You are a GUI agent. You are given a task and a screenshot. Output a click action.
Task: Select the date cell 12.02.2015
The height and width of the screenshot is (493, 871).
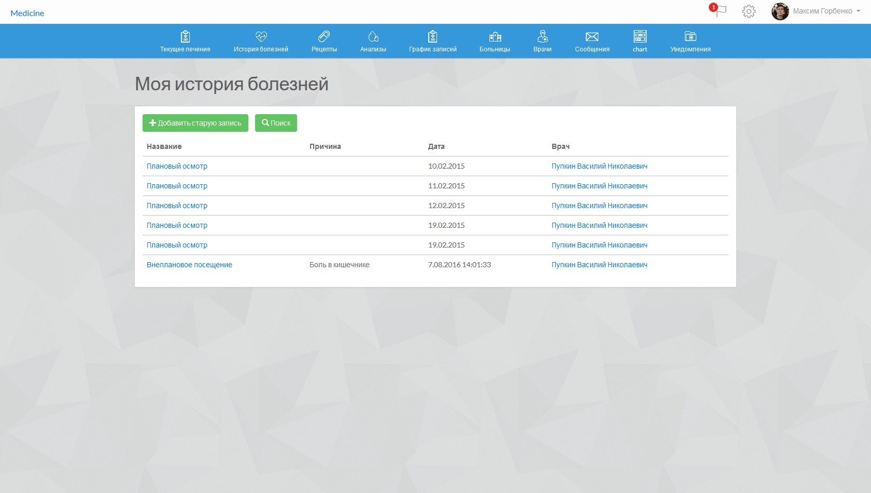446,206
